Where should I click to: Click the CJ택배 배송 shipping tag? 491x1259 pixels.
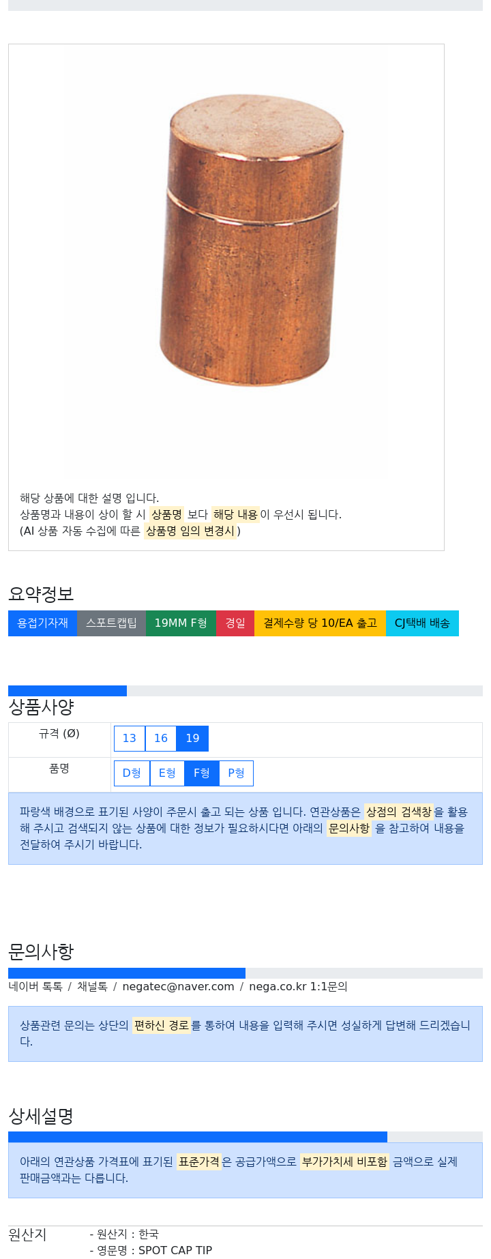(x=422, y=623)
